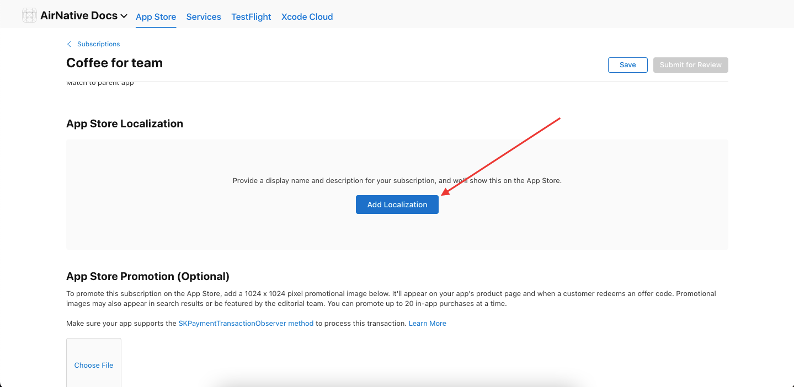Open the SKPaymentTransactionObserver method link

pyautogui.click(x=246, y=324)
